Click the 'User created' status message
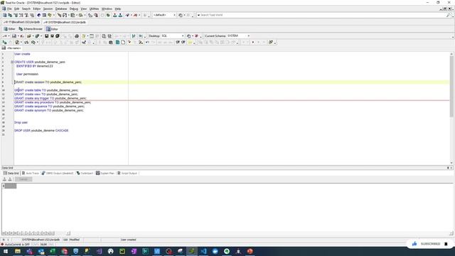The image size is (455, 256). 128,240
